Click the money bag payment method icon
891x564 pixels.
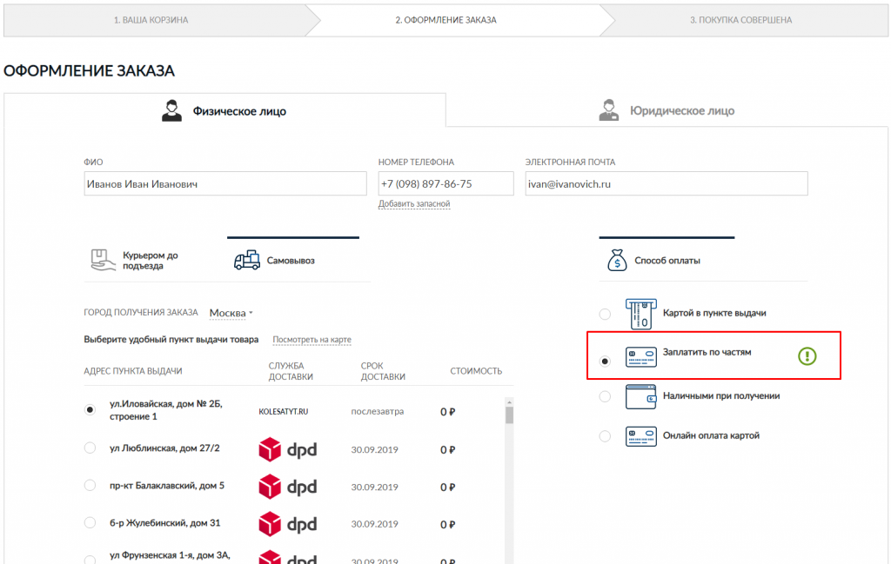[x=616, y=260]
